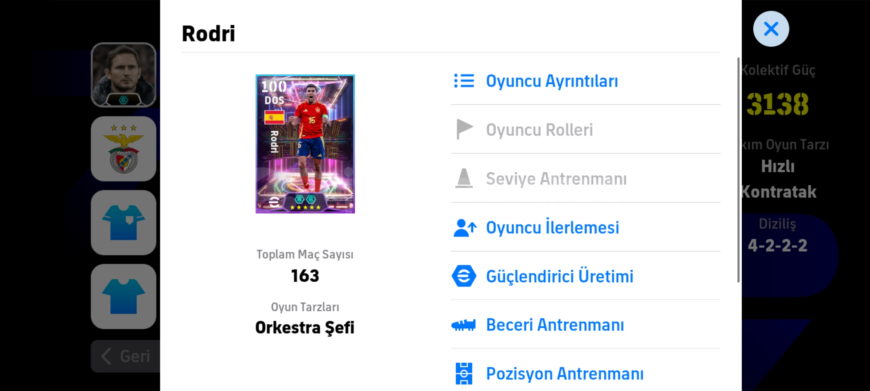This screenshot has height=391, width=870.
Task: Open Pozisyon Antrenmanı position training
Action: [565, 374]
